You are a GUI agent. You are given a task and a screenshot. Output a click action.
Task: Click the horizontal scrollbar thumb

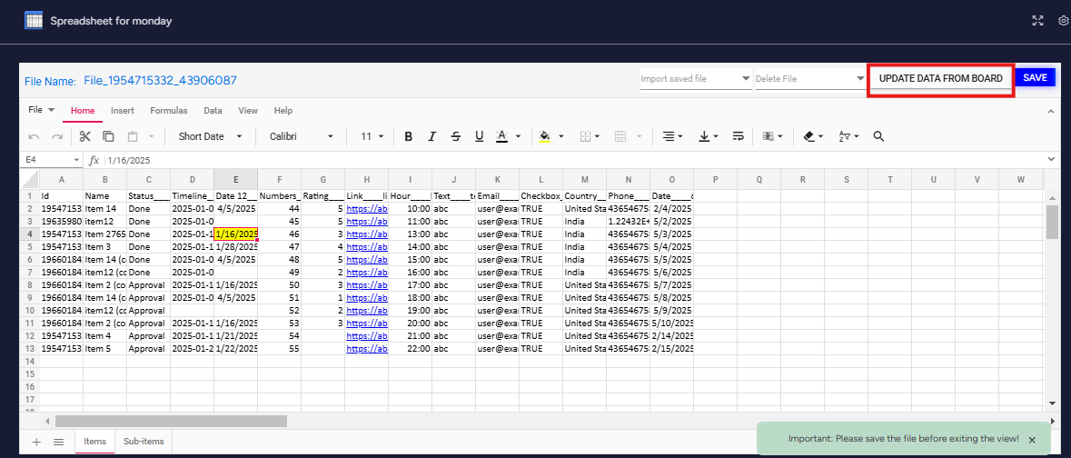coord(172,421)
